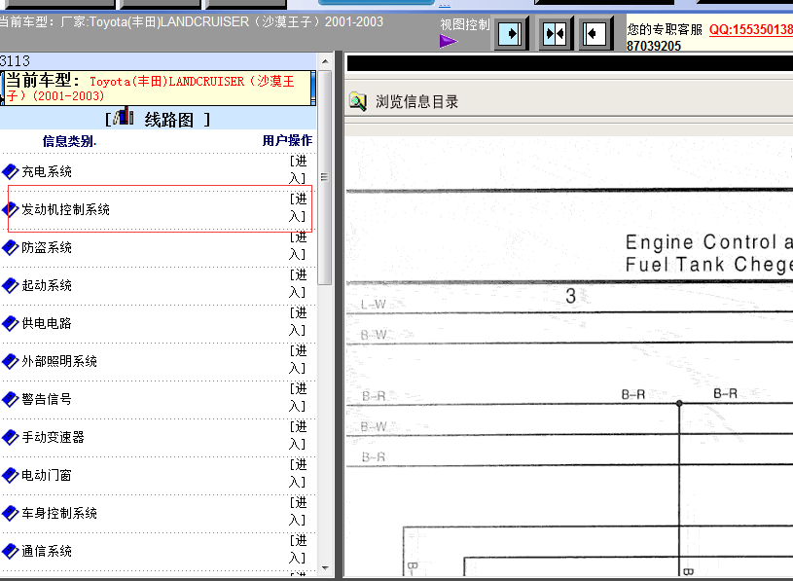Image resolution: width=793 pixels, height=581 pixels.
Task: Click the 信息类别 column header
Action: (x=69, y=141)
